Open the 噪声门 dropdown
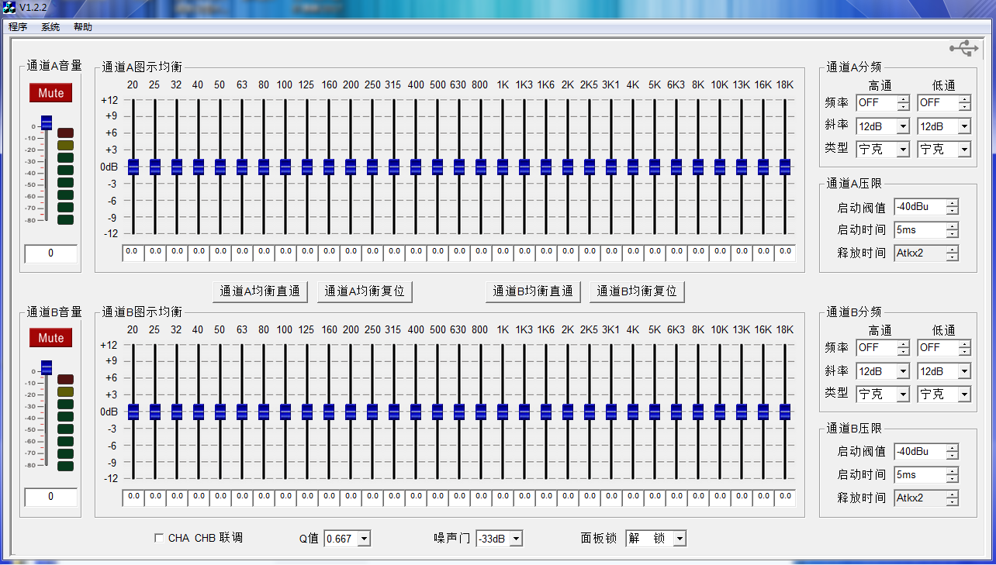Viewport: 996px width, 565px height. (517, 539)
